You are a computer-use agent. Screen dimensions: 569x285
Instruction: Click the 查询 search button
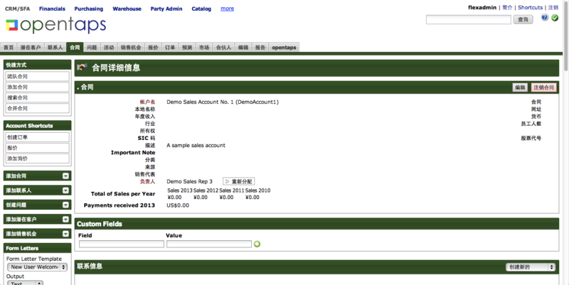coord(523,20)
